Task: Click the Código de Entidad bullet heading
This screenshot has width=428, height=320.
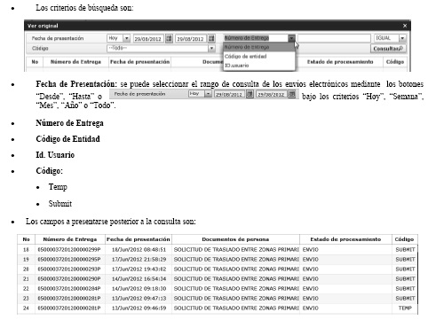Action: click(x=67, y=139)
